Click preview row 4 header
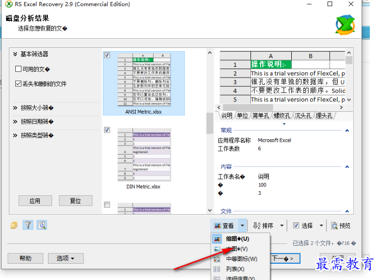This screenshot has width=378, height=280. click(x=235, y=91)
